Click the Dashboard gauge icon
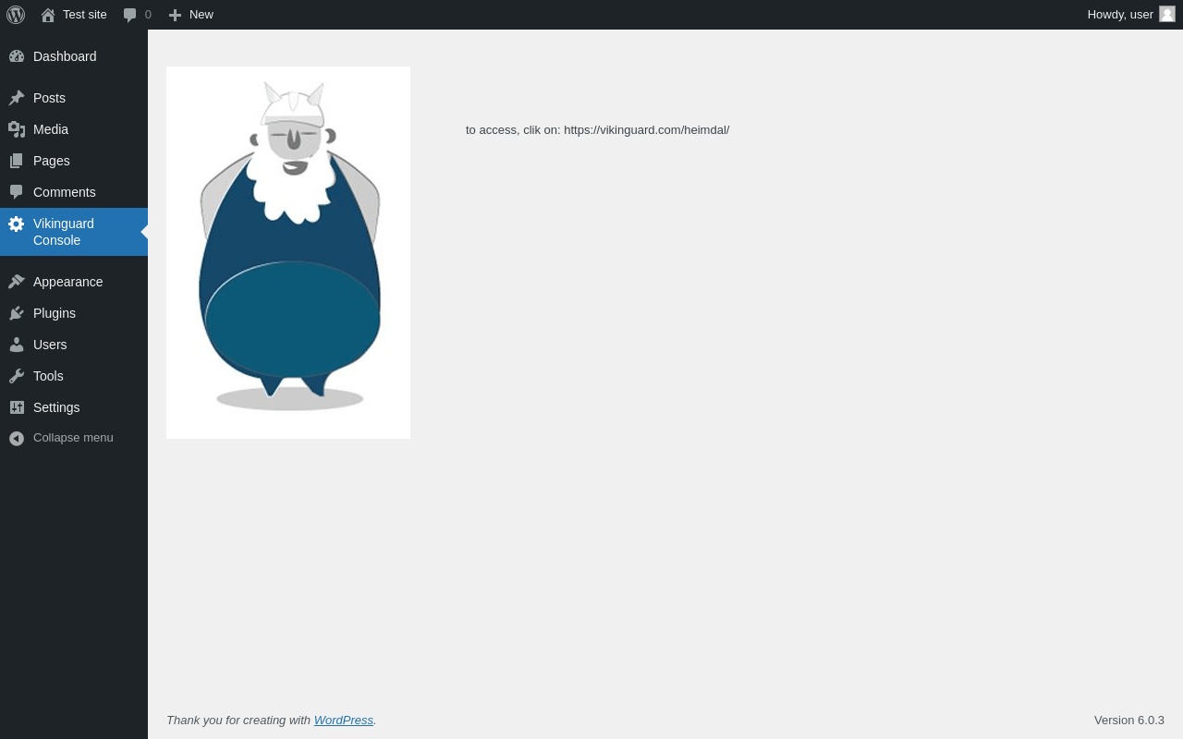Image resolution: width=1183 pixels, height=739 pixels. tap(17, 56)
